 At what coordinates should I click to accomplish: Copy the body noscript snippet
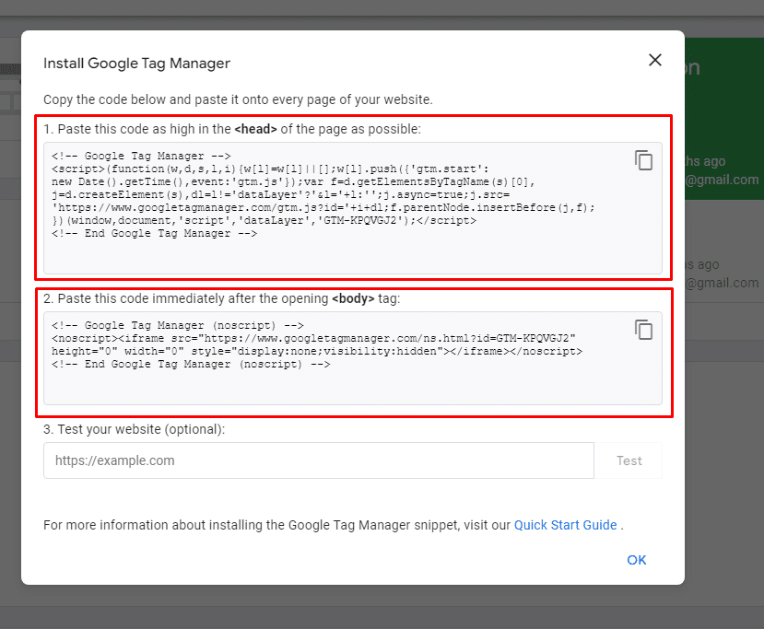643,330
